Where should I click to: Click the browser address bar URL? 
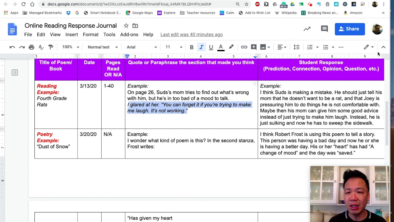[x=129, y=4]
